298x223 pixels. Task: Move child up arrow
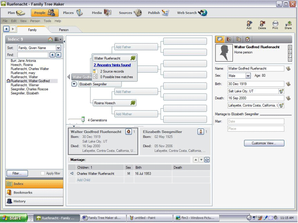196,160
